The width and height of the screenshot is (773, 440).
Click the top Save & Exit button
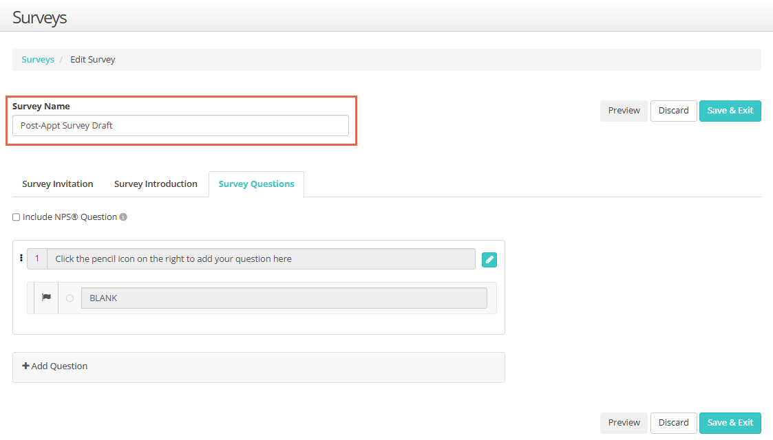click(x=730, y=111)
